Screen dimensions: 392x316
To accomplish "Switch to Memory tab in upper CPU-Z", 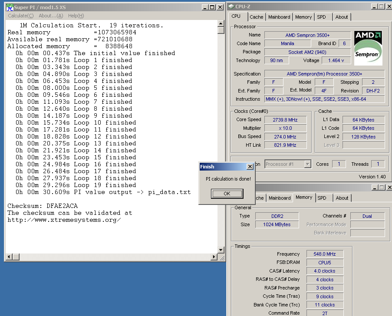I will (303, 17).
